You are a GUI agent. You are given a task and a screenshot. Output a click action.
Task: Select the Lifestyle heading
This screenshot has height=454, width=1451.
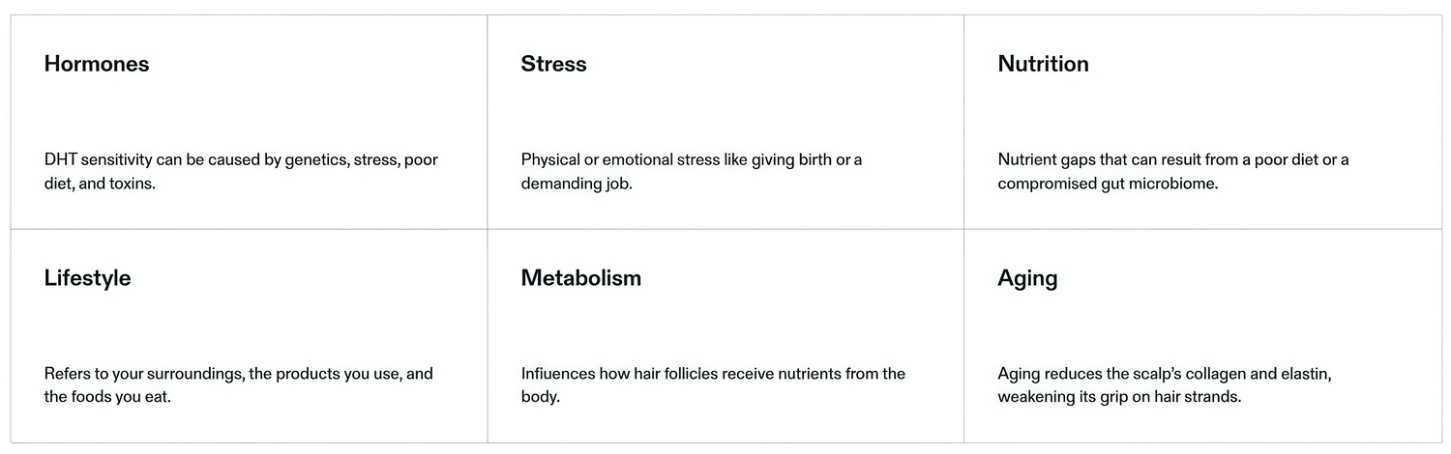tap(87, 278)
